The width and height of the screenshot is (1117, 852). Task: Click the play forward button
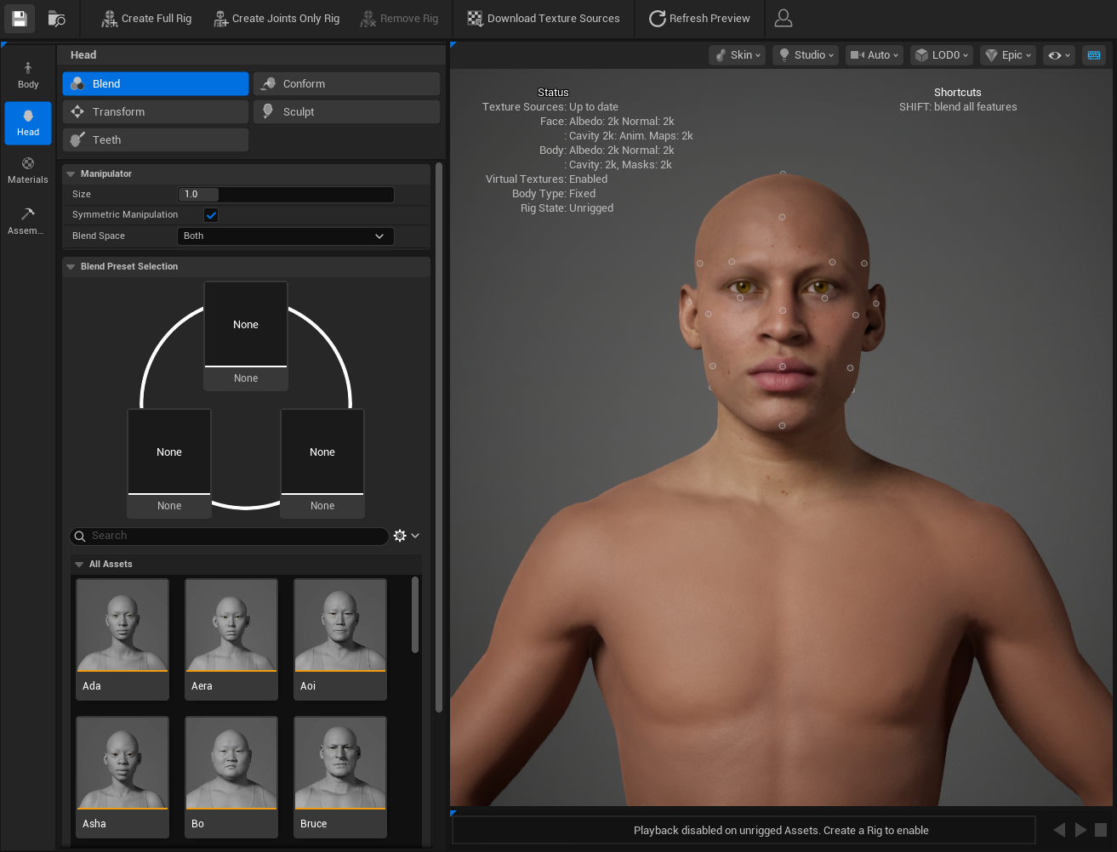[x=1080, y=830]
